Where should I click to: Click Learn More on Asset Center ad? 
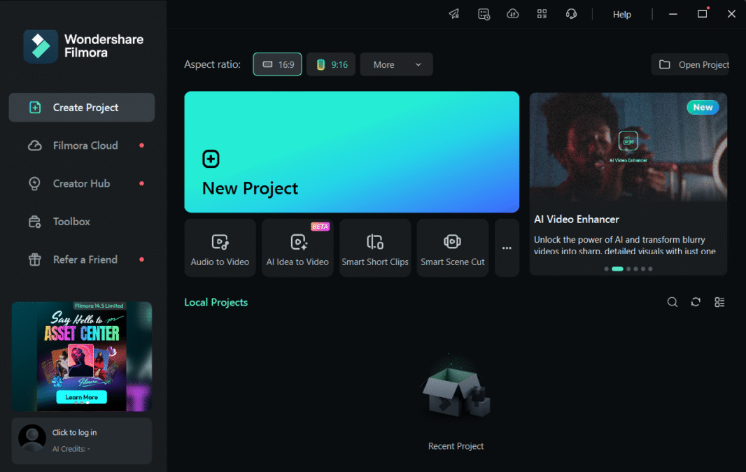(x=81, y=397)
